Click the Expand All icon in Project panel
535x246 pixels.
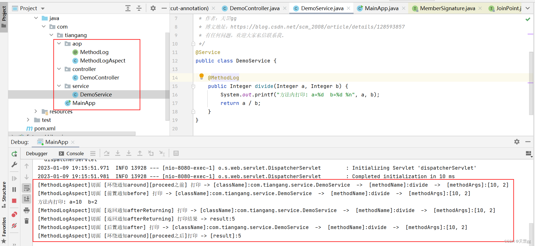click(x=128, y=8)
